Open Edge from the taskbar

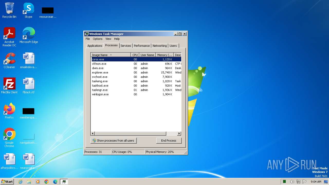pos(55,182)
